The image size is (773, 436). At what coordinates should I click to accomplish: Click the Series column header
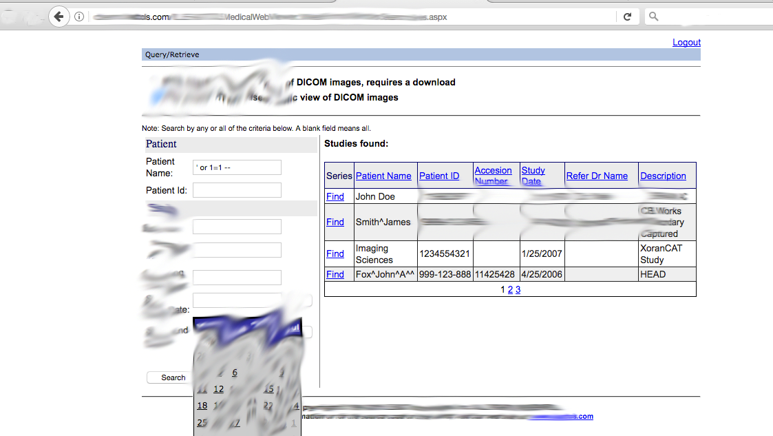coord(339,176)
